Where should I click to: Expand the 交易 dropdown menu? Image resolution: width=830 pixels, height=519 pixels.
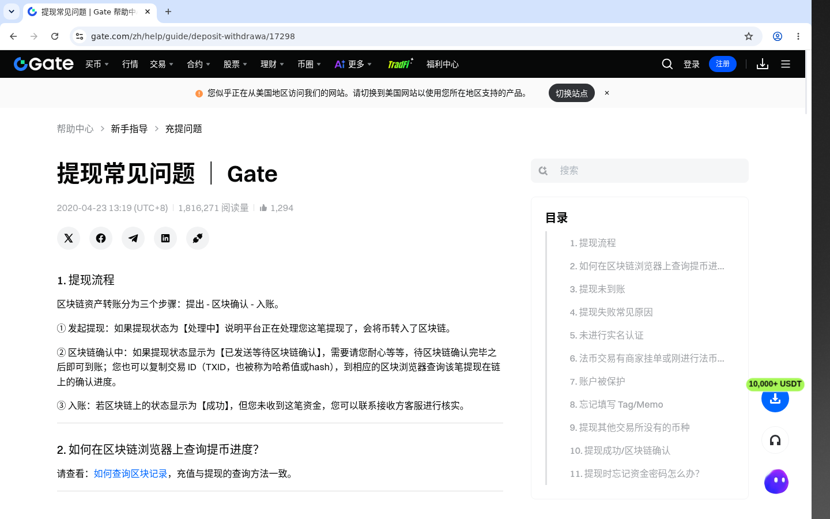pos(162,64)
